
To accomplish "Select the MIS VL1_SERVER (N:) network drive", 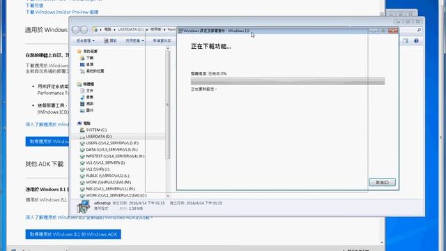I will tap(110, 189).
